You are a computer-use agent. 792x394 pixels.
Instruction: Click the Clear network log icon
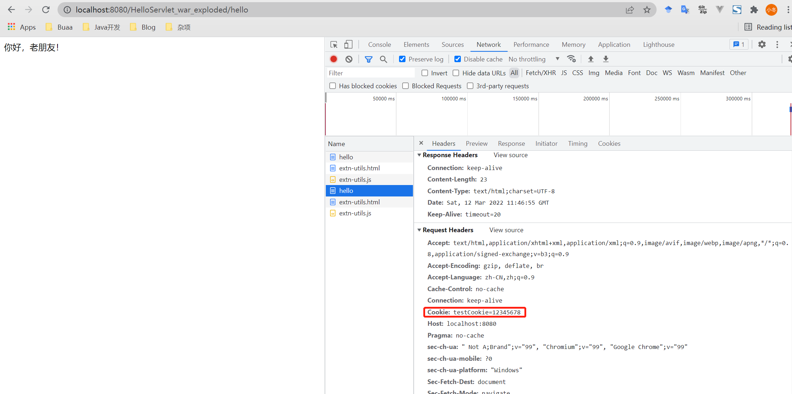click(x=349, y=60)
